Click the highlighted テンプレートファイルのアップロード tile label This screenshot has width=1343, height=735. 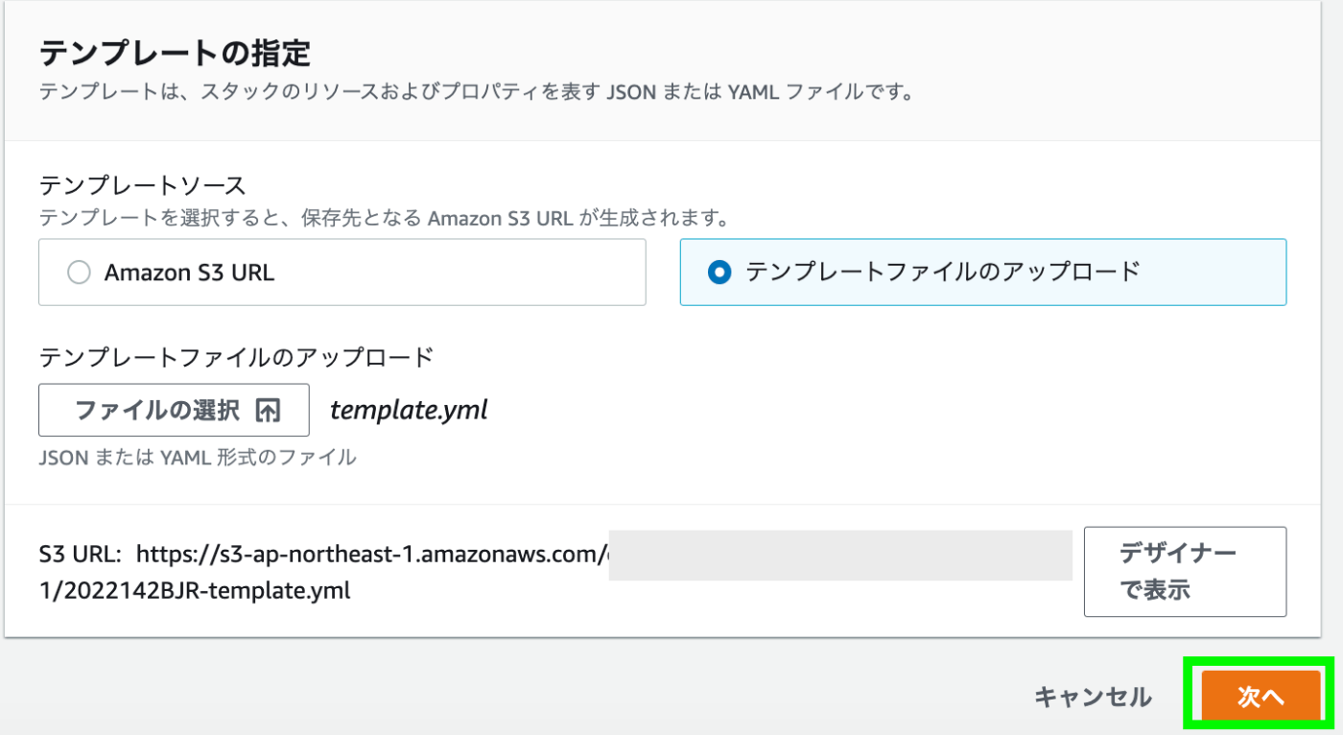[x=943, y=273]
